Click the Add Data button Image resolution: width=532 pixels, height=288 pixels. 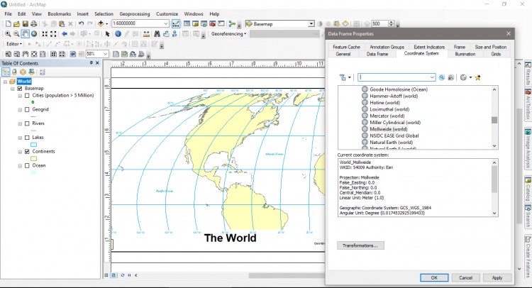[101, 23]
